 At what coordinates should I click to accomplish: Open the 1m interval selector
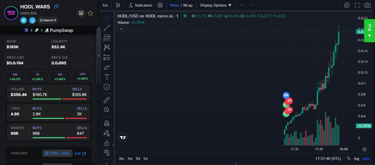coord(105,5)
